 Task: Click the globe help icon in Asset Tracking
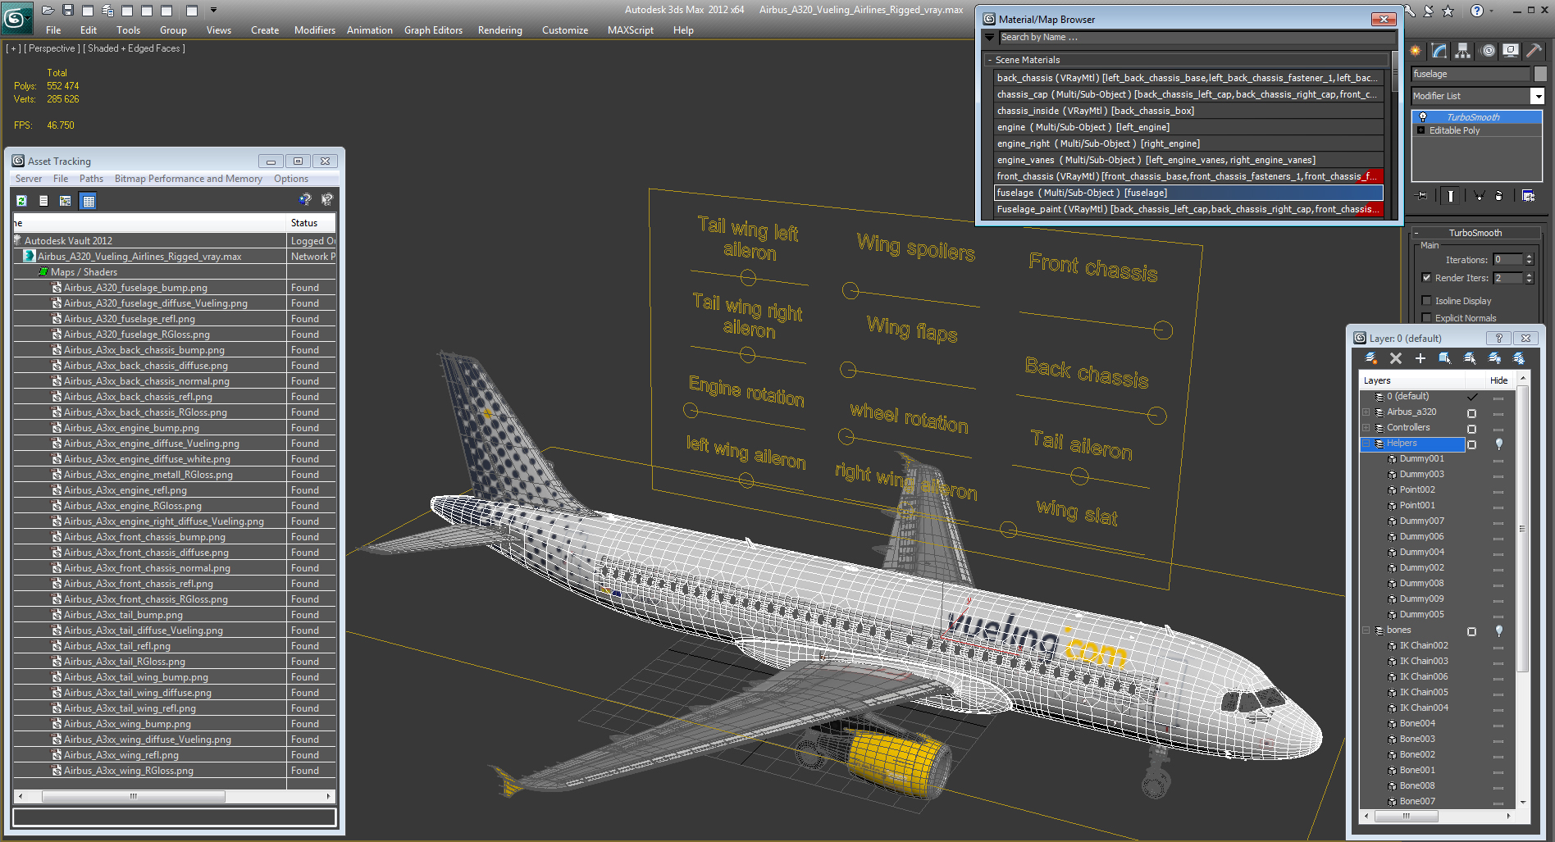tap(305, 199)
